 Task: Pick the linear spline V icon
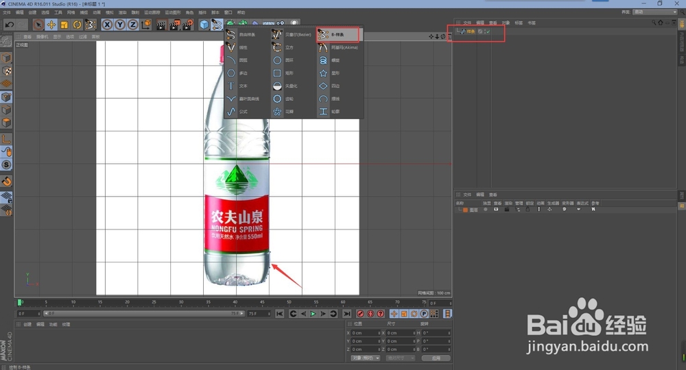(x=231, y=47)
